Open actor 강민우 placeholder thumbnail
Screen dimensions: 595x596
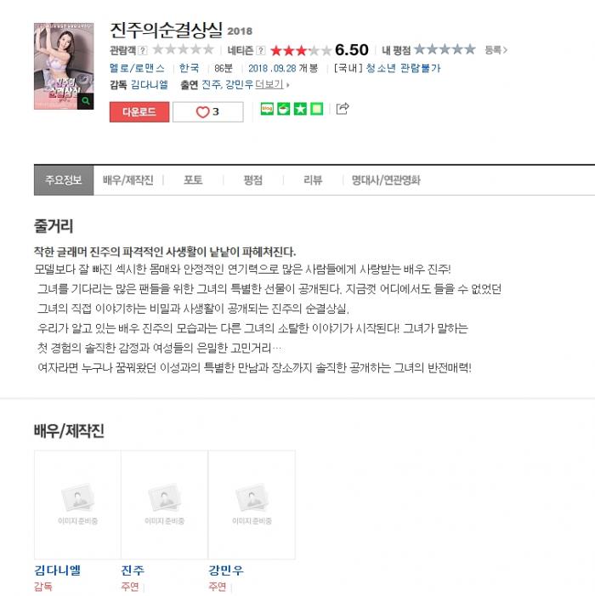(x=252, y=505)
